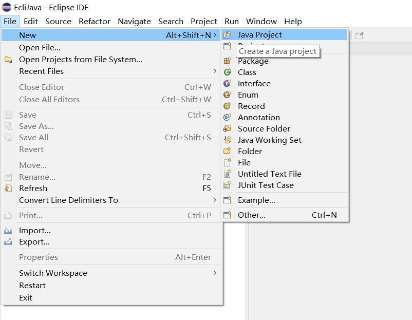Screen dimensions: 412x320
Task: Click the Export icon
Action: (8, 242)
